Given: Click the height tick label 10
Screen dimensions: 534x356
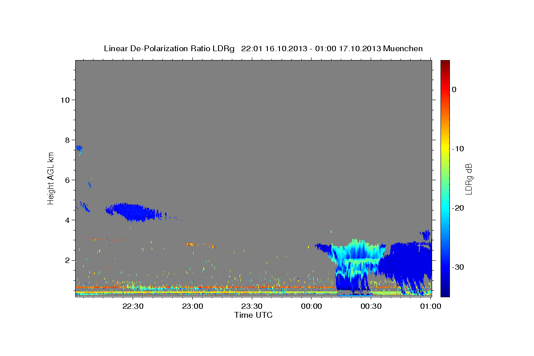Looking at the screenshot, I should coord(65,100).
